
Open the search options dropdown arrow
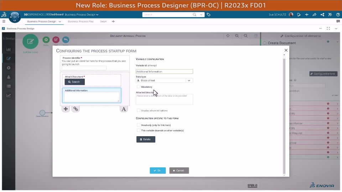pyautogui.click(x=201, y=15)
